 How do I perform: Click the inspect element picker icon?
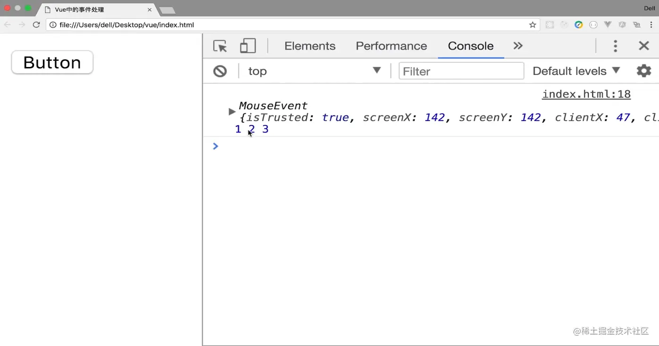click(x=220, y=46)
